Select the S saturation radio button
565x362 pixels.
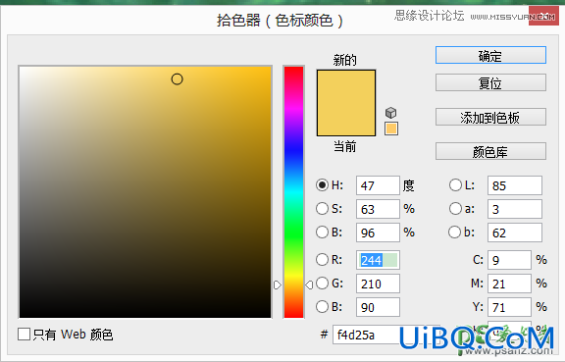(322, 208)
